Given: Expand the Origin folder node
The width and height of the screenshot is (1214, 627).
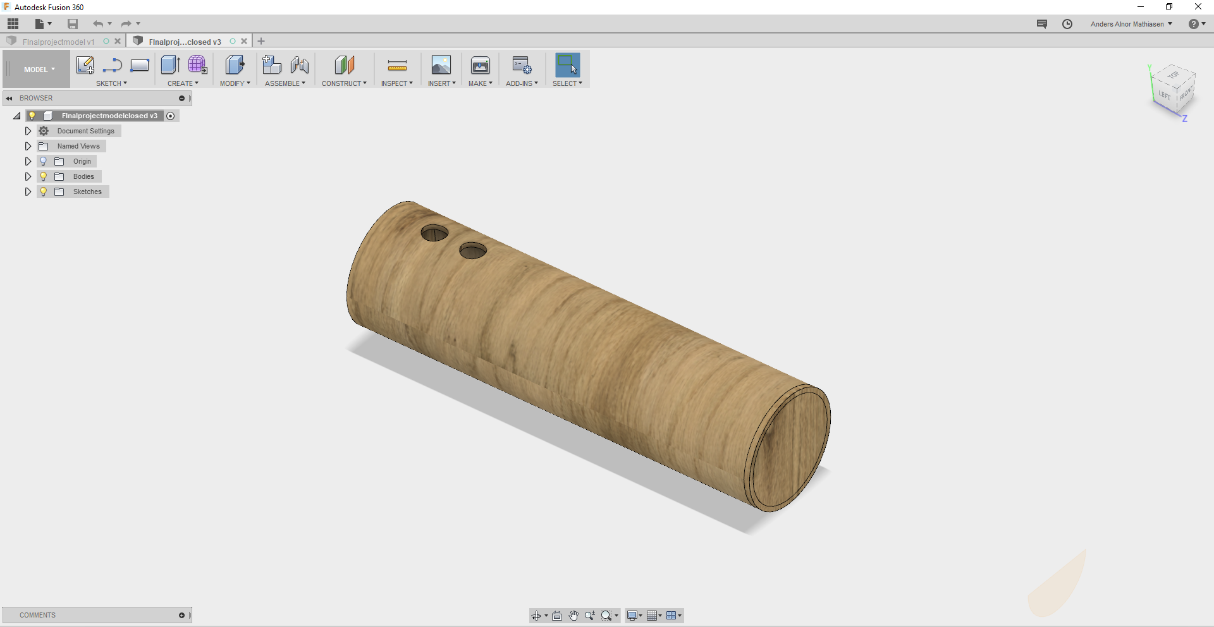Looking at the screenshot, I should [28, 161].
